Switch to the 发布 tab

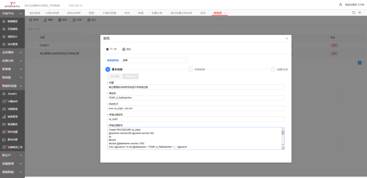coord(127,13)
